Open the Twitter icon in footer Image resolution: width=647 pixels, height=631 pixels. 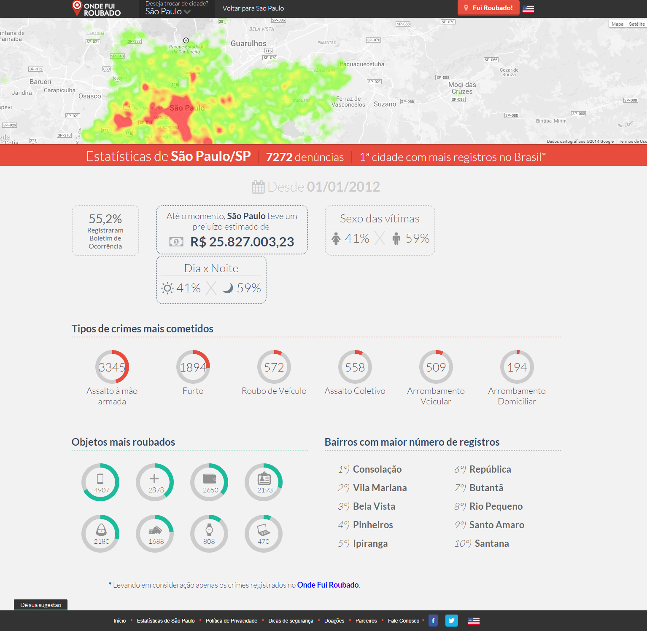(451, 620)
